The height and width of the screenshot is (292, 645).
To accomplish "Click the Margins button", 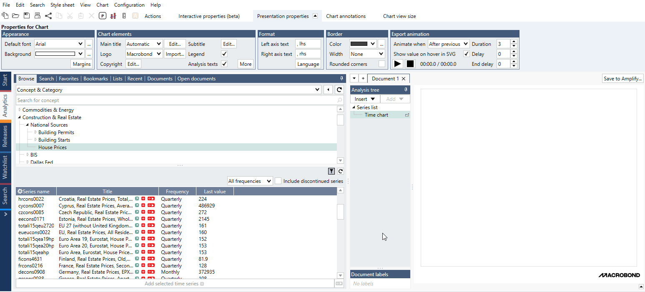I will click(x=82, y=64).
